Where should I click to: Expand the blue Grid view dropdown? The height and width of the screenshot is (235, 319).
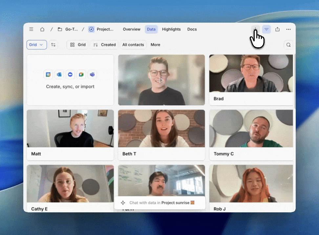tap(37, 45)
